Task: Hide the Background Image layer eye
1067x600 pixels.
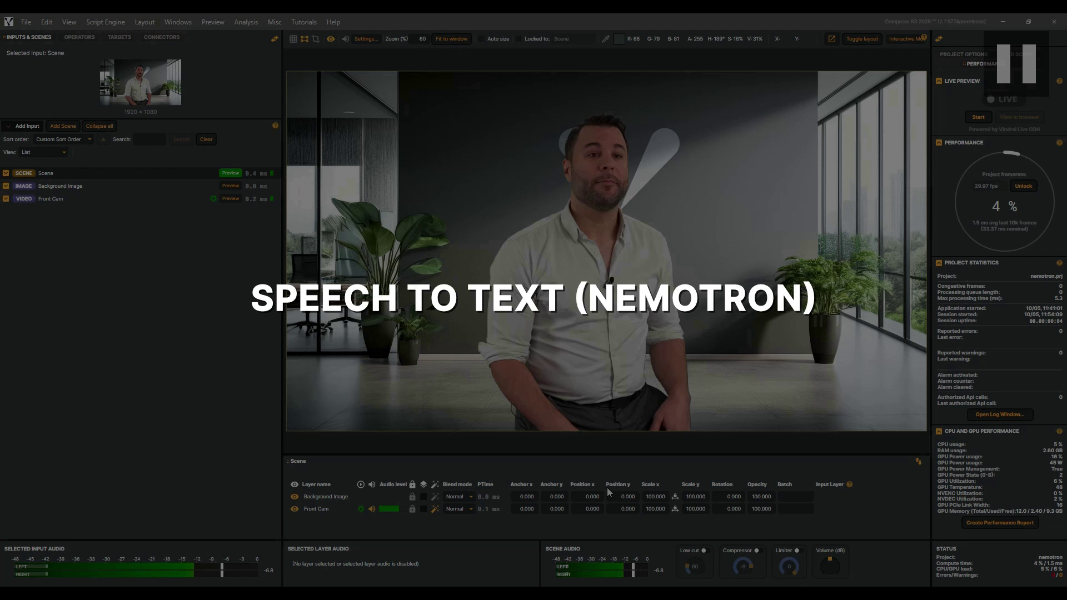Action: pos(295,497)
